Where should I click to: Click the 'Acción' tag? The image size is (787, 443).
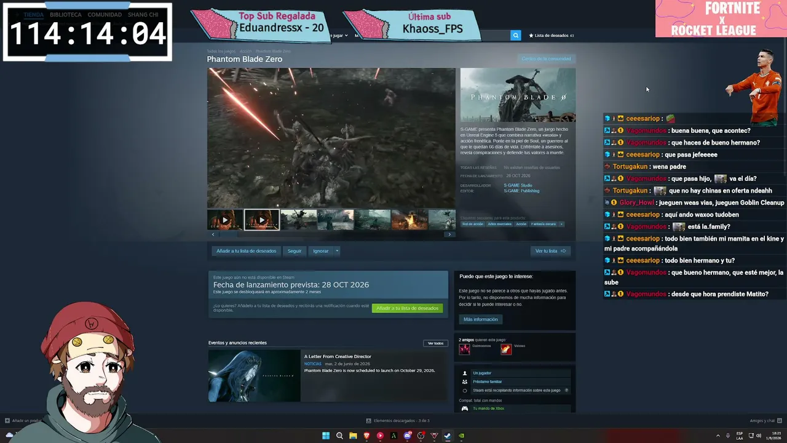point(521,224)
